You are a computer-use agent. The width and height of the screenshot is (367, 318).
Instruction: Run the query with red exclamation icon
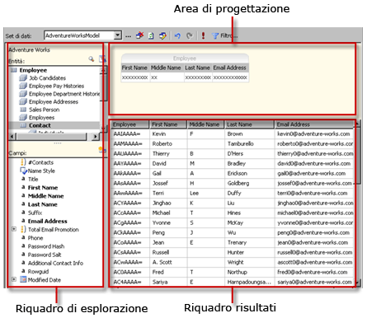coord(203,35)
